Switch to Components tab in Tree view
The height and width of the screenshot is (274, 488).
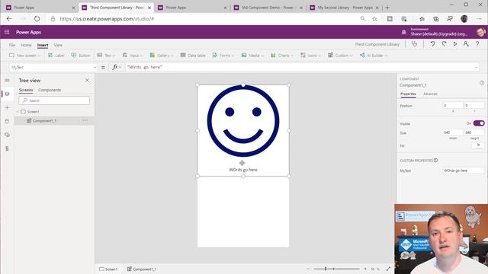point(50,90)
